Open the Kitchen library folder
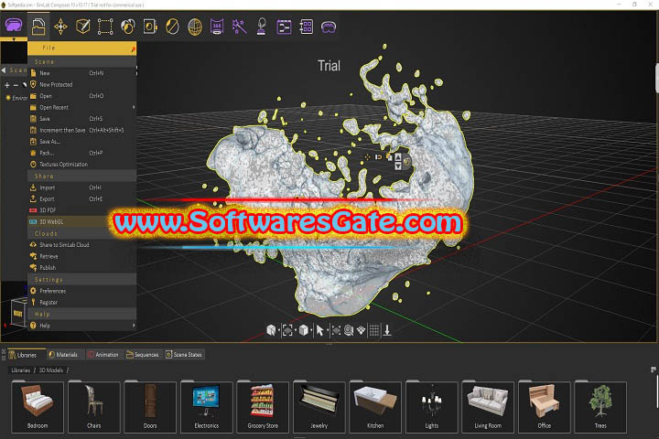659x439 pixels. point(375,407)
